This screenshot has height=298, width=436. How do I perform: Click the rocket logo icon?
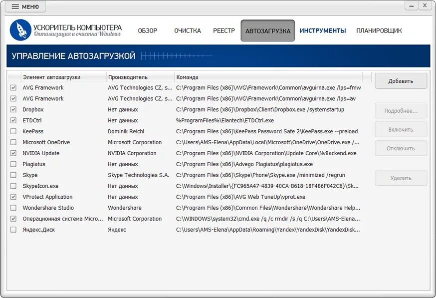(20, 30)
